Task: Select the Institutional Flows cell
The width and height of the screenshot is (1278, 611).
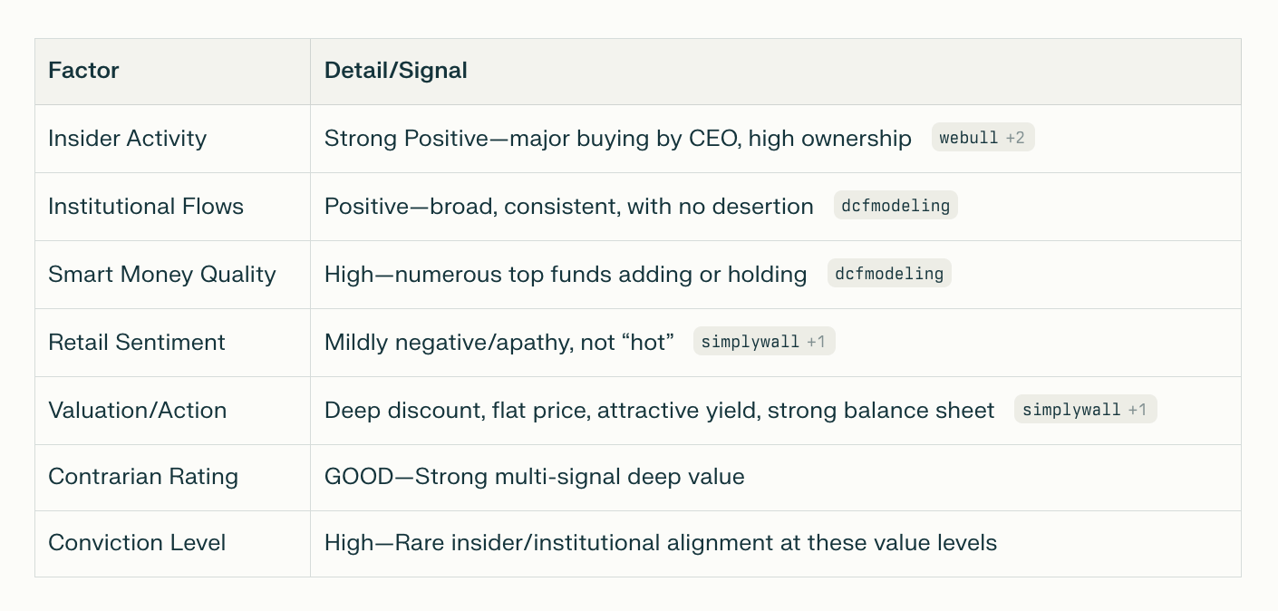Action: coord(146,207)
